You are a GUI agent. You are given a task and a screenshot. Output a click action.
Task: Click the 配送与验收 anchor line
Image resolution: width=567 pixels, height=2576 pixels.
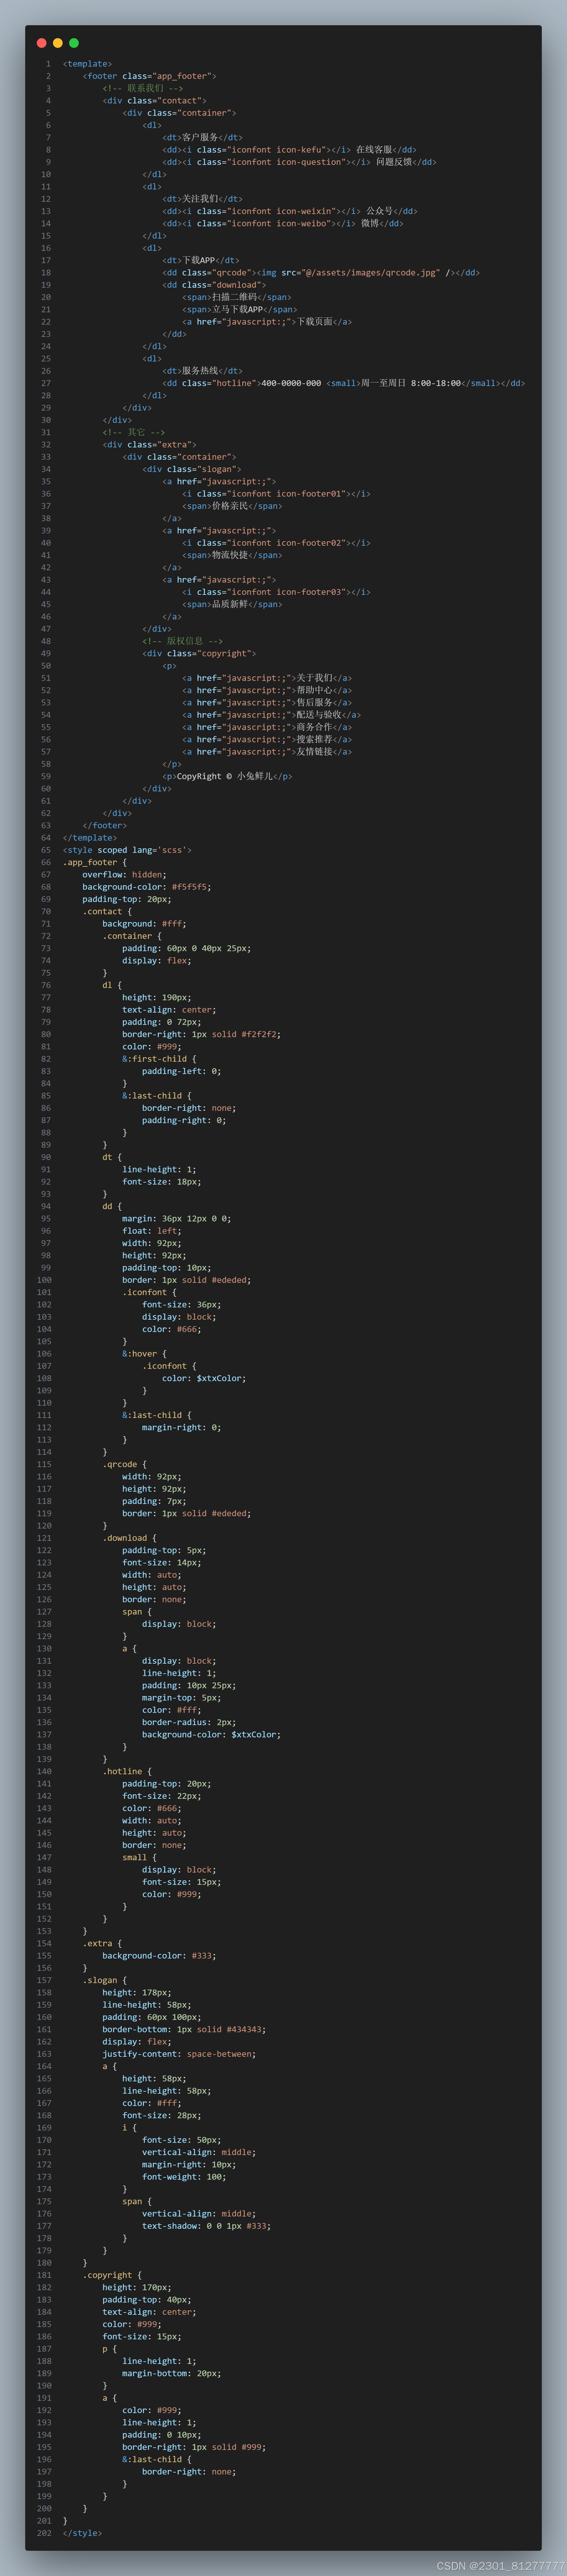click(x=272, y=715)
